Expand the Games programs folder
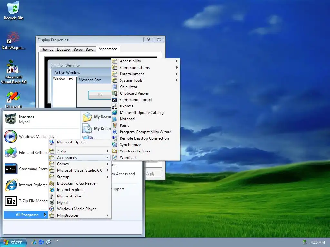 click(x=80, y=164)
